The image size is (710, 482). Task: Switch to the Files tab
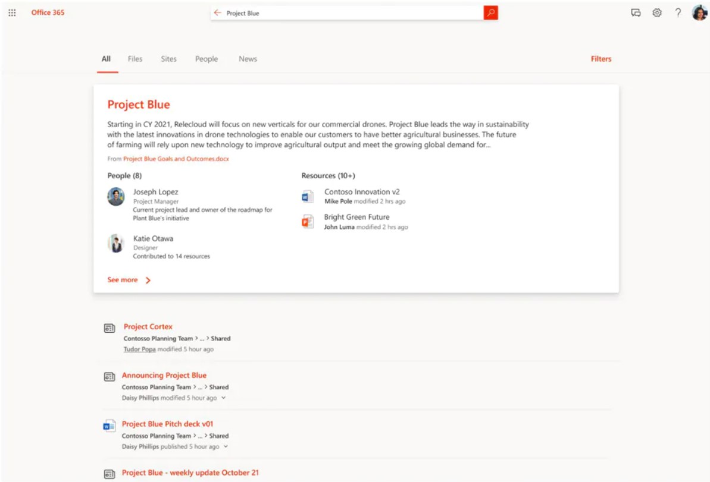click(135, 58)
